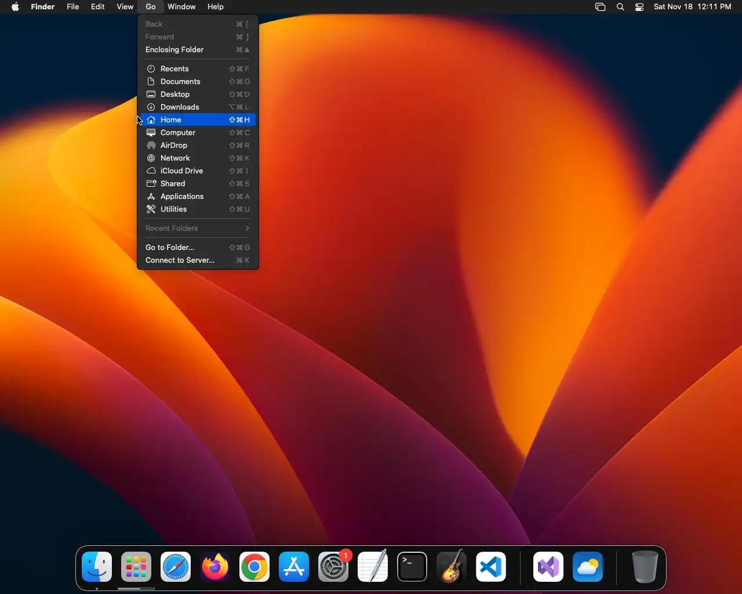Choose Computer in the Go menu
This screenshot has width=742, height=594.
tap(198, 132)
